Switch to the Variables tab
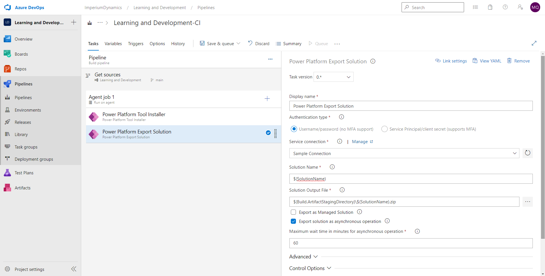Image resolution: width=545 pixels, height=276 pixels. 113,43
